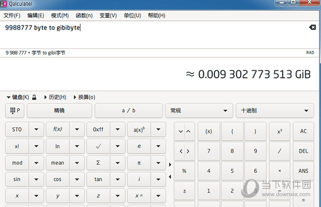Open the 模式(M) menu
The height and width of the screenshot is (207, 321).
[60, 16]
